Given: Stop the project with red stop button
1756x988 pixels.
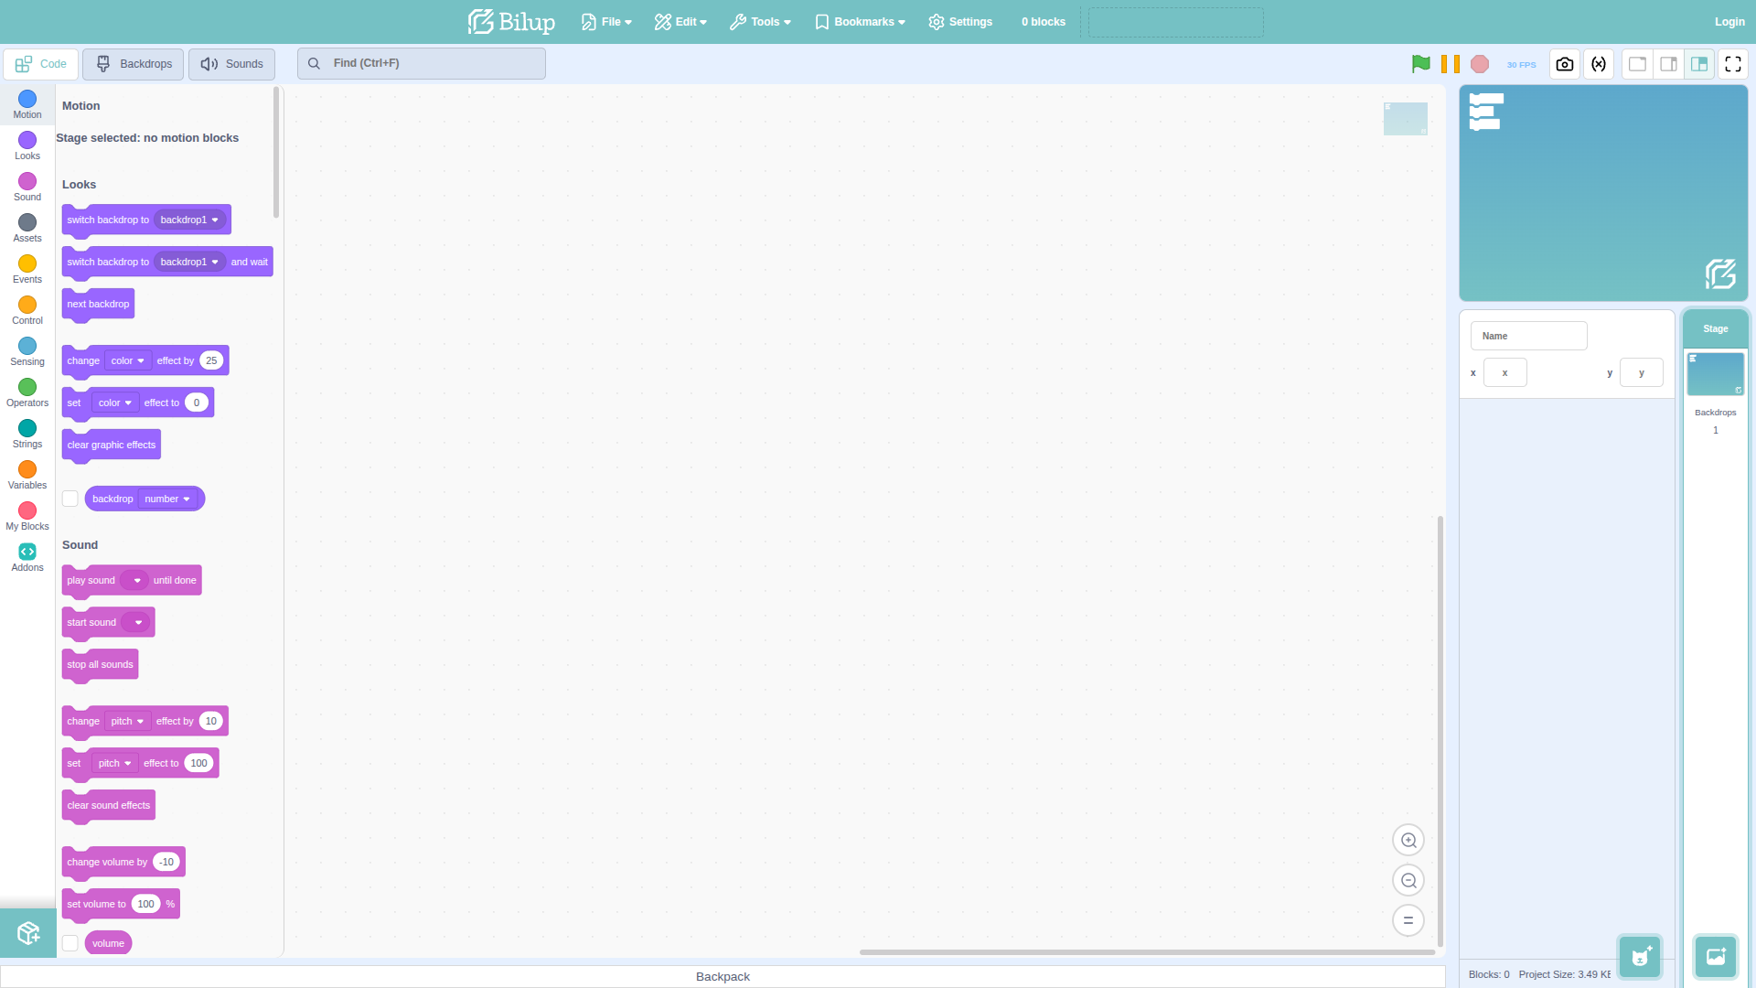Looking at the screenshot, I should 1480,64.
